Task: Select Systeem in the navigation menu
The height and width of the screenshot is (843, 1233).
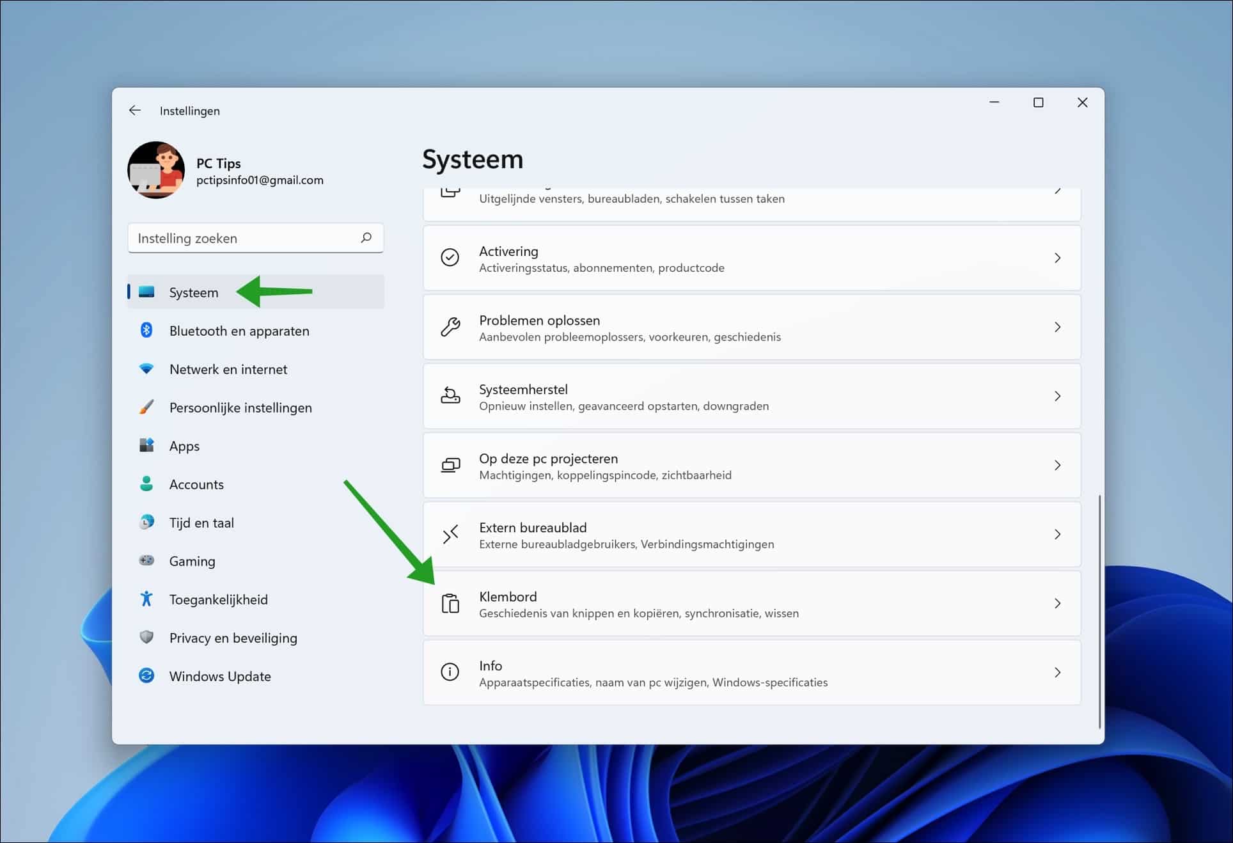Action: tap(192, 292)
